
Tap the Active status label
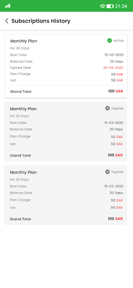[119, 41]
